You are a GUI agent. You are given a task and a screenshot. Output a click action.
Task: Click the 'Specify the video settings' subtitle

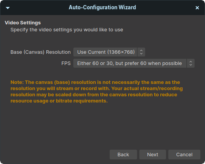[67, 30]
